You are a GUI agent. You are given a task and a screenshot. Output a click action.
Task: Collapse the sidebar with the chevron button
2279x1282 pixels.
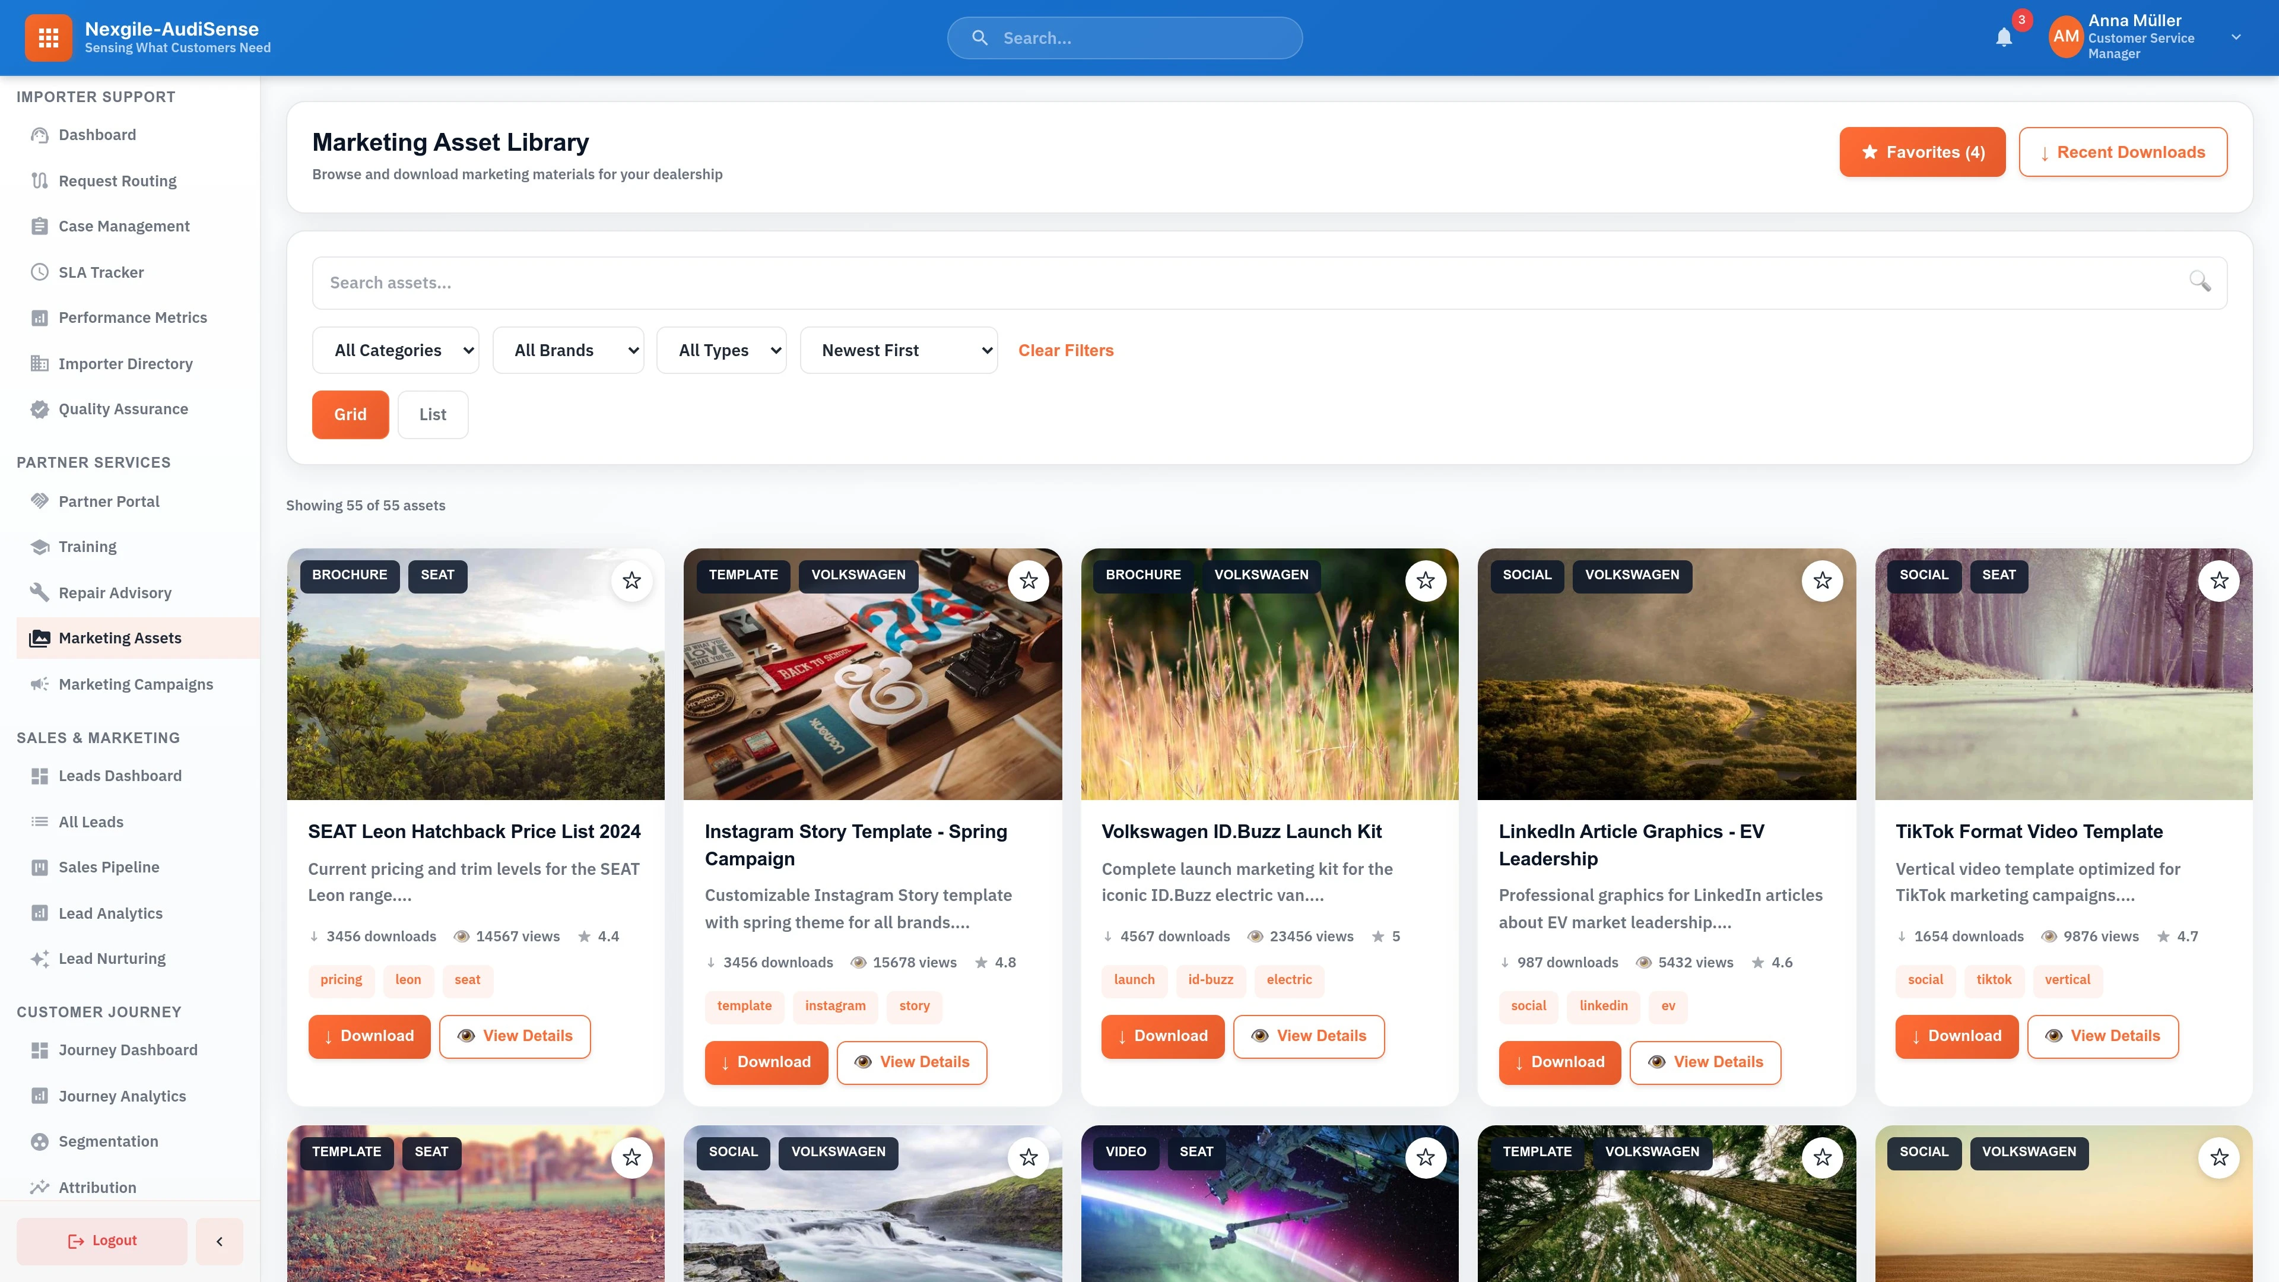click(x=218, y=1240)
